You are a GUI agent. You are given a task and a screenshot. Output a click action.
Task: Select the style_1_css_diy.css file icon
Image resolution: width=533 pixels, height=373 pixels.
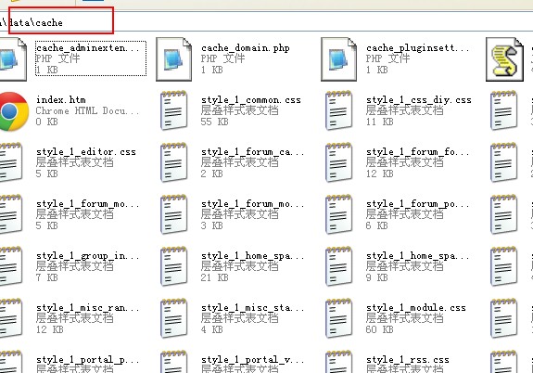tap(338, 110)
